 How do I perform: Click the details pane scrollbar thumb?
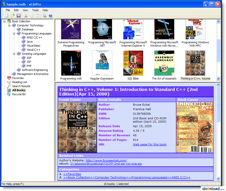coord(218,104)
